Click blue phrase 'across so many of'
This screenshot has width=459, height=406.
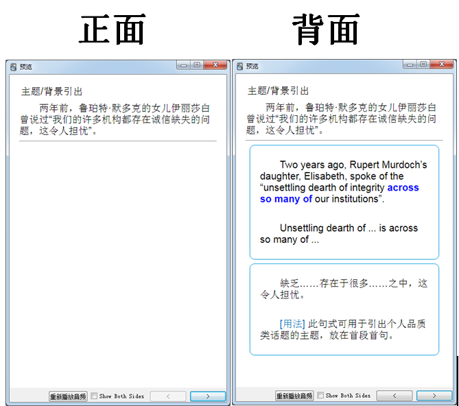[340, 193]
